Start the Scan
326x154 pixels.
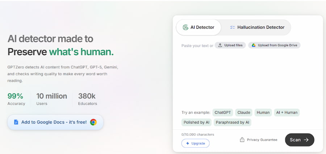[300, 140]
